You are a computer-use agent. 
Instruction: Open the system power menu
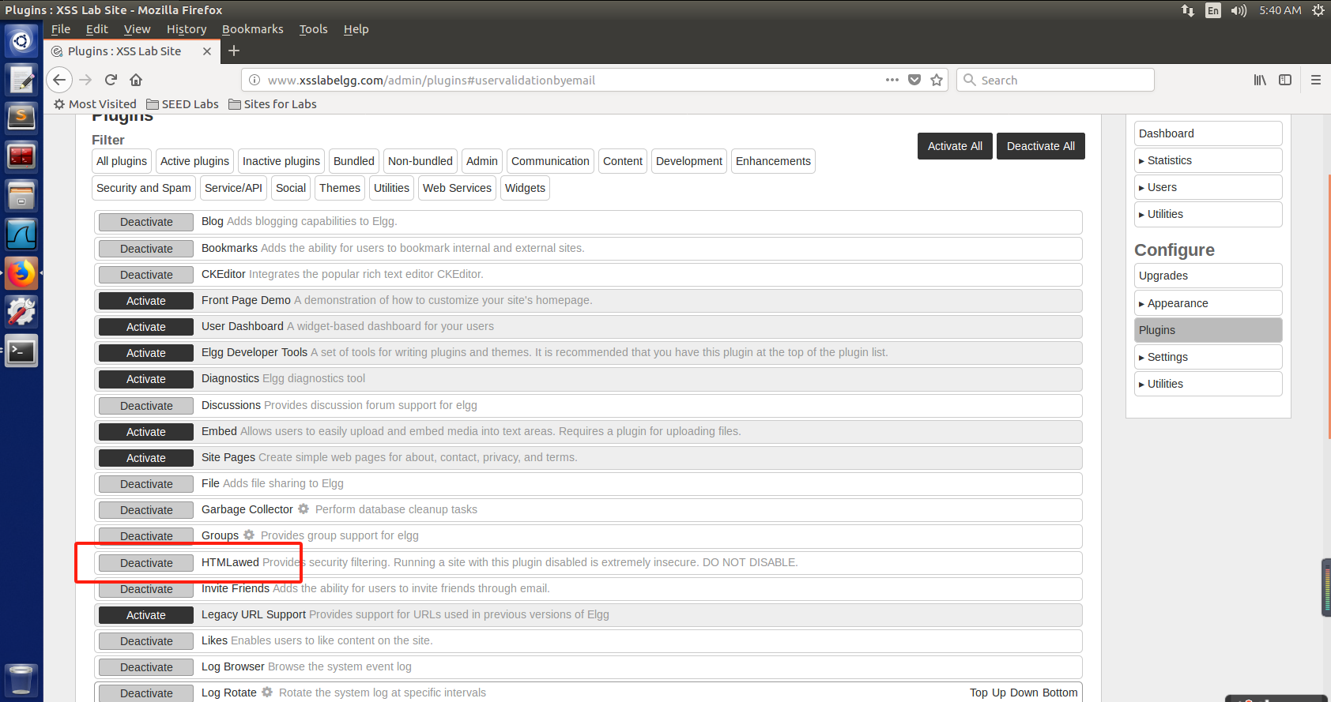pyautogui.click(x=1318, y=10)
